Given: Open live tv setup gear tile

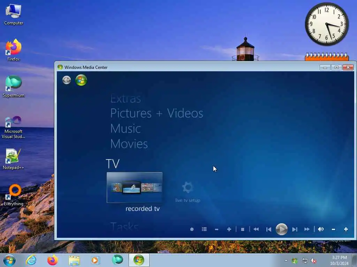Looking at the screenshot, I should click(x=188, y=192).
